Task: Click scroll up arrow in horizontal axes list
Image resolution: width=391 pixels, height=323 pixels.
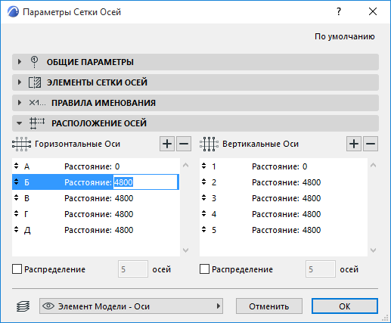Action: [186, 166]
